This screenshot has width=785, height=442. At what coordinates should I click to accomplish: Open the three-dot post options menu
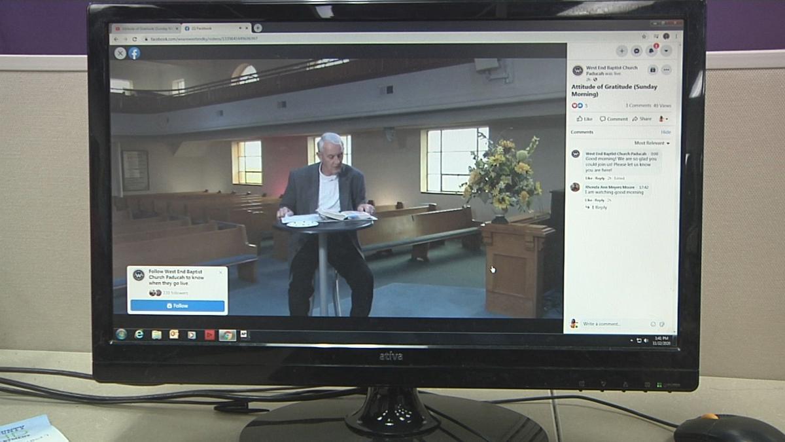pos(666,70)
